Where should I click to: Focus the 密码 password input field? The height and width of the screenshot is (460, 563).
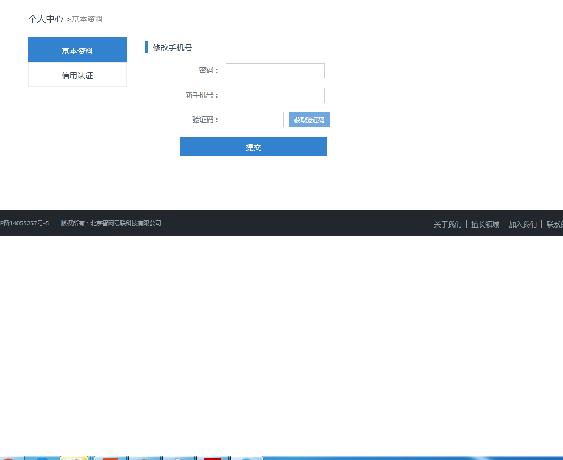(275, 71)
